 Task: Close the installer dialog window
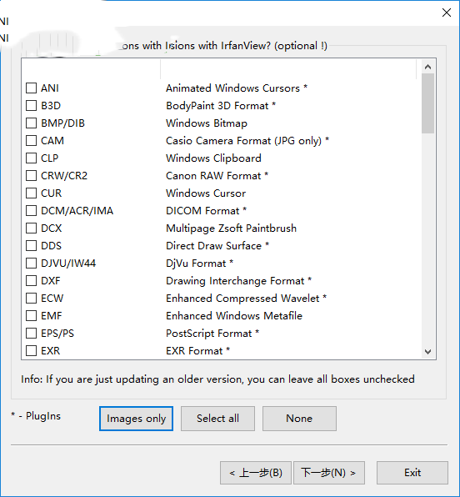pyautogui.click(x=447, y=13)
